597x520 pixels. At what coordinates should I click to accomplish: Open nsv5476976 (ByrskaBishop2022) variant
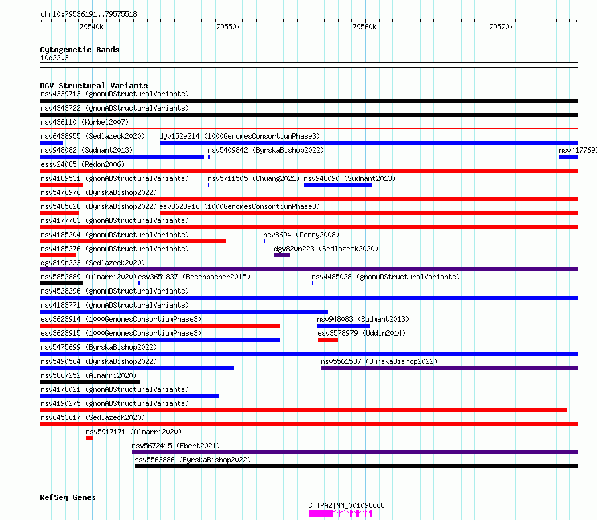(x=99, y=192)
